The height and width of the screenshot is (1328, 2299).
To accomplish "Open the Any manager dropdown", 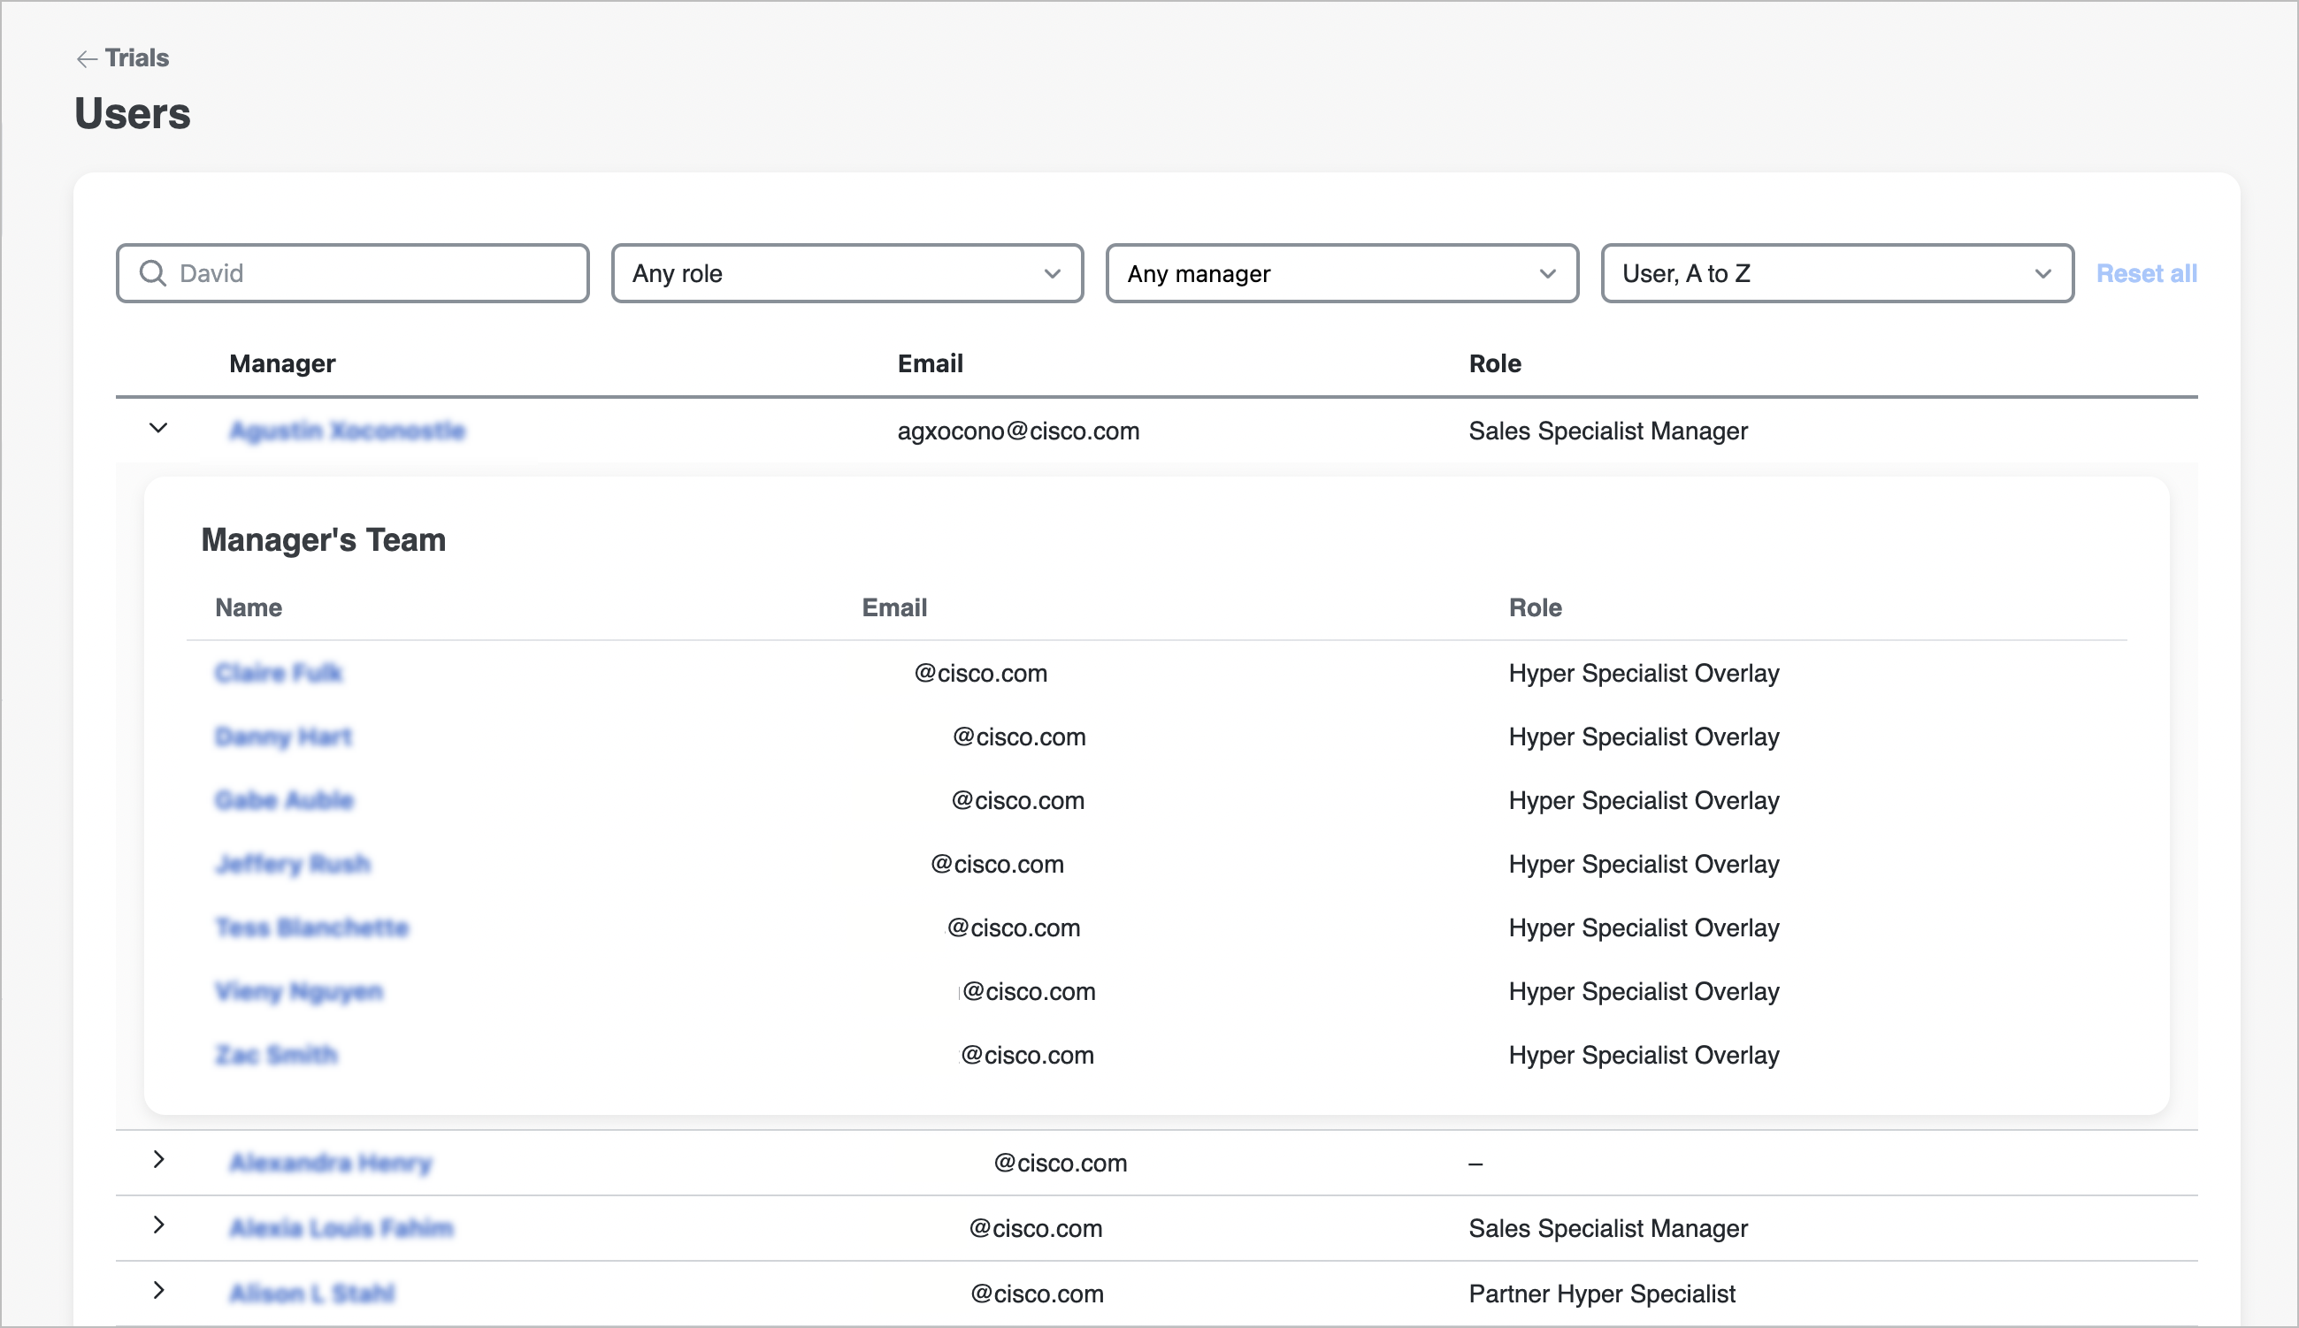I will [1341, 273].
